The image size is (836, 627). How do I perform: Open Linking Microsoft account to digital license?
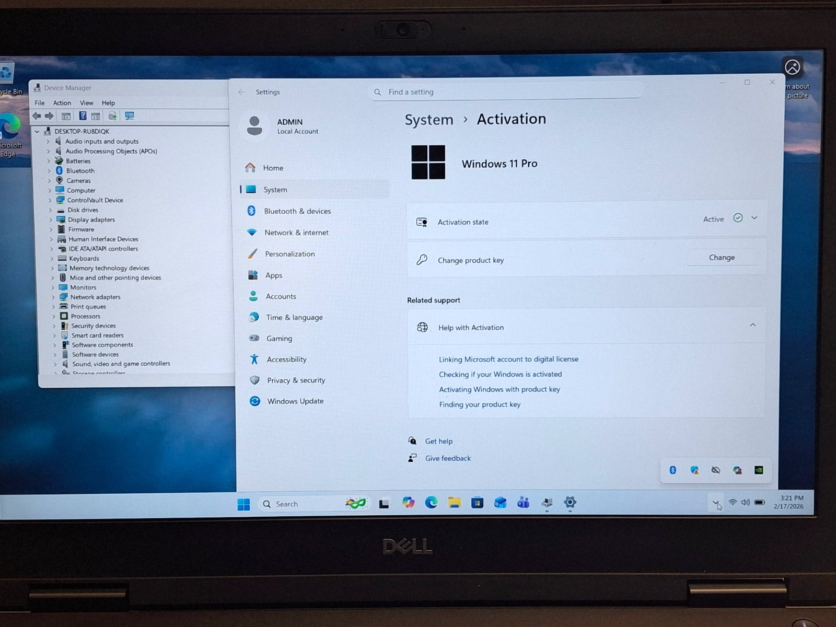[x=508, y=359]
